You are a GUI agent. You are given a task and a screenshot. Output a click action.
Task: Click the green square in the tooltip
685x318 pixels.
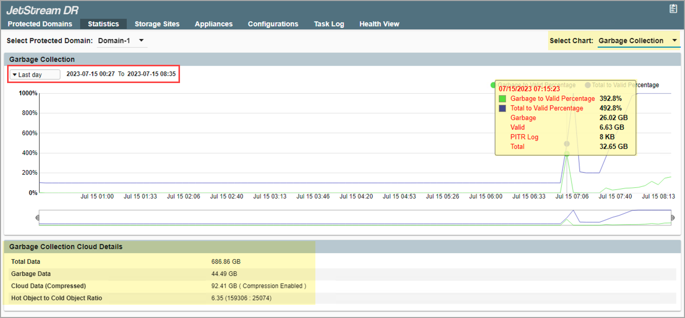tap(502, 99)
